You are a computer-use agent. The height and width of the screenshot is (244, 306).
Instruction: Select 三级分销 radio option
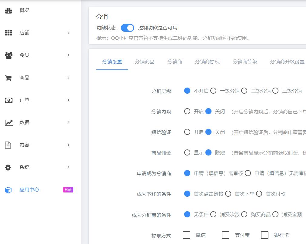[x=275, y=91]
